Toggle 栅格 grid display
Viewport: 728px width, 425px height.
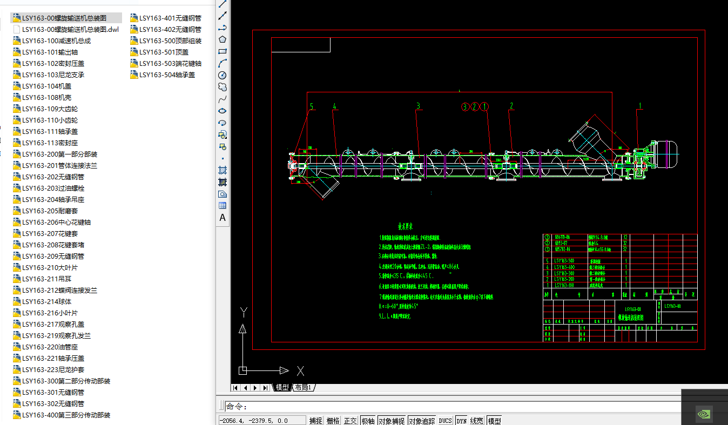pyautogui.click(x=333, y=421)
